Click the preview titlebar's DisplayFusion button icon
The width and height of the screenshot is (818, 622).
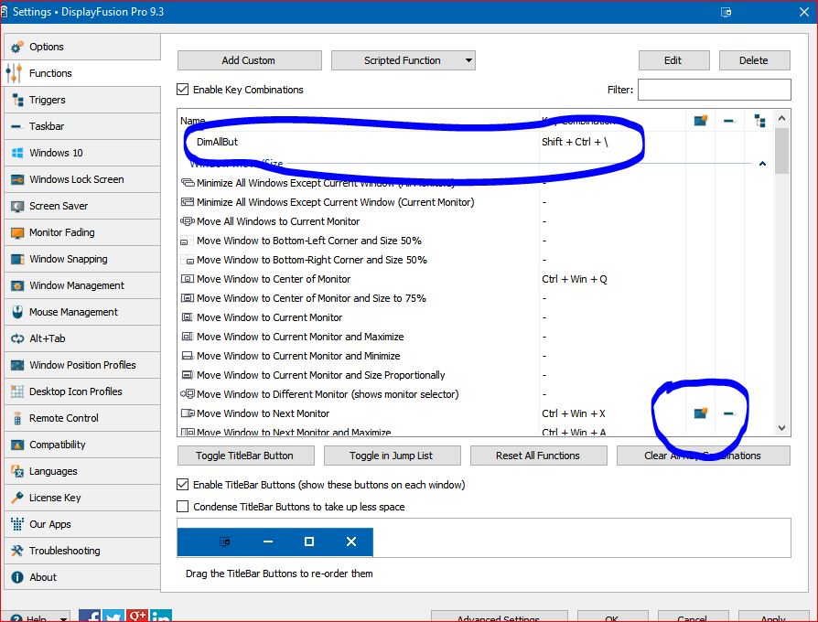click(225, 542)
